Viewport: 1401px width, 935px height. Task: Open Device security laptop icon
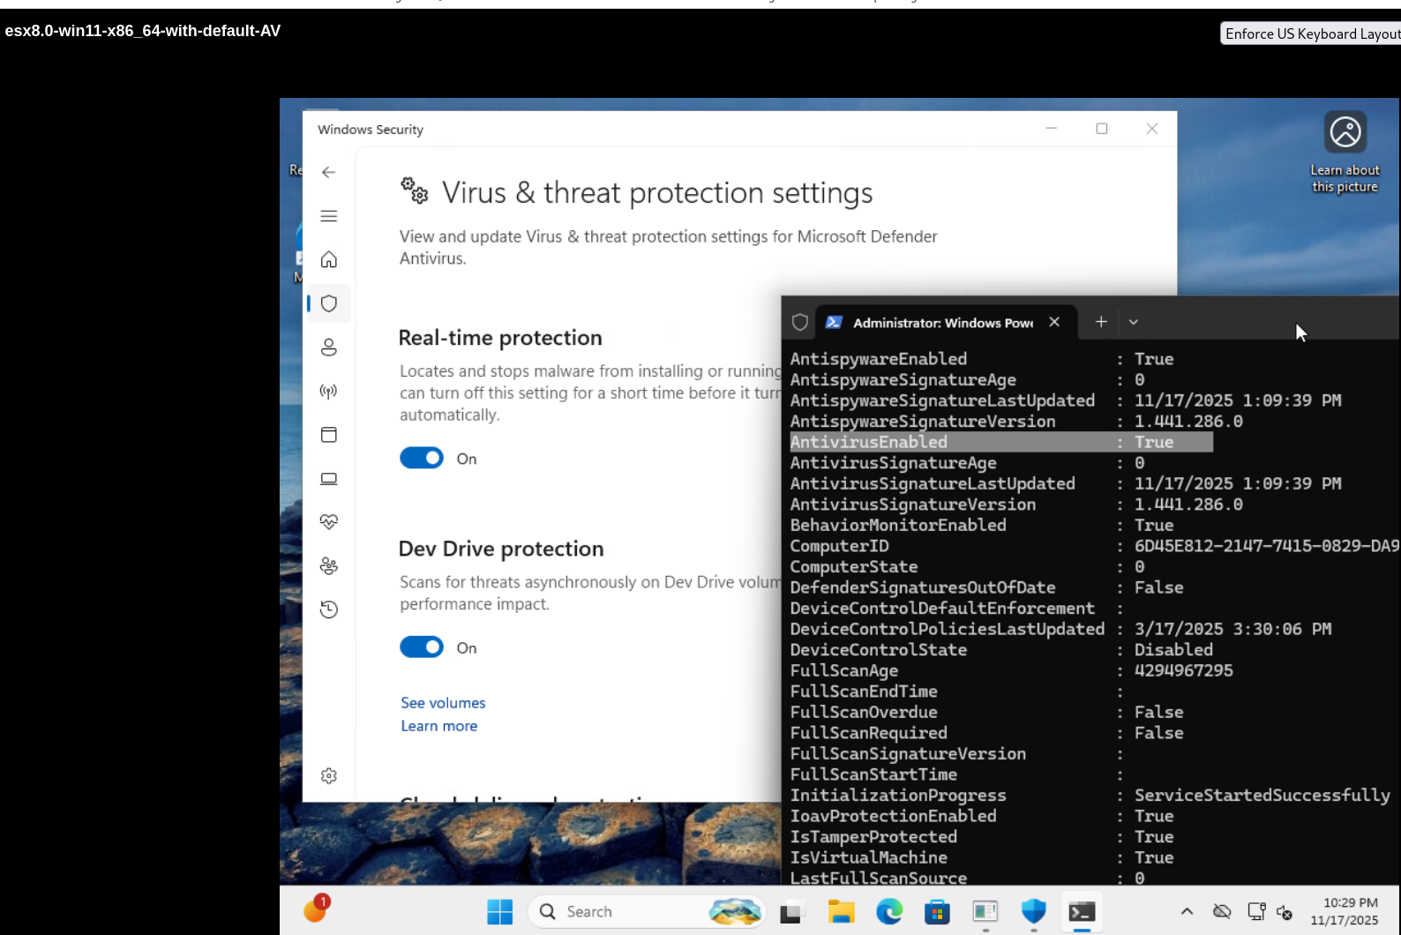(x=329, y=478)
